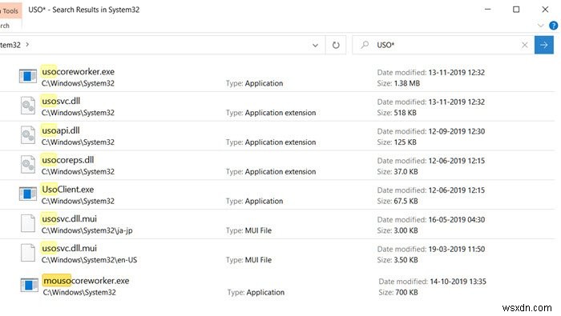This screenshot has height=316, width=561.
Task: Click the size value 3.50 KB
Action: [x=406, y=259]
